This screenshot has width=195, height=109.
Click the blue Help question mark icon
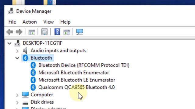pyautogui.click(x=57, y=32)
